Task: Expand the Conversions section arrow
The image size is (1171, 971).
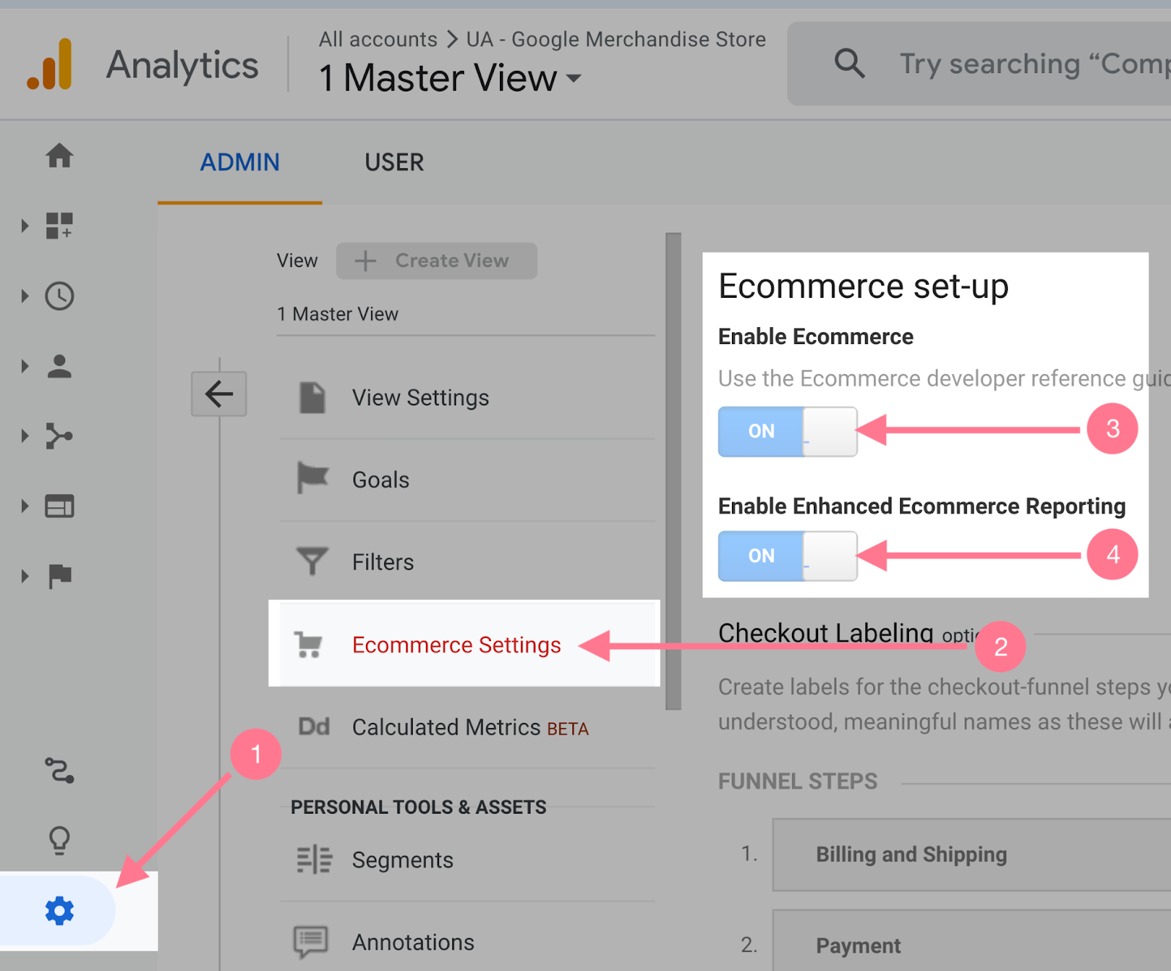Action: point(25,576)
